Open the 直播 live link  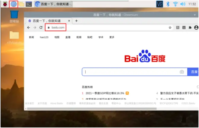tap(68, 37)
